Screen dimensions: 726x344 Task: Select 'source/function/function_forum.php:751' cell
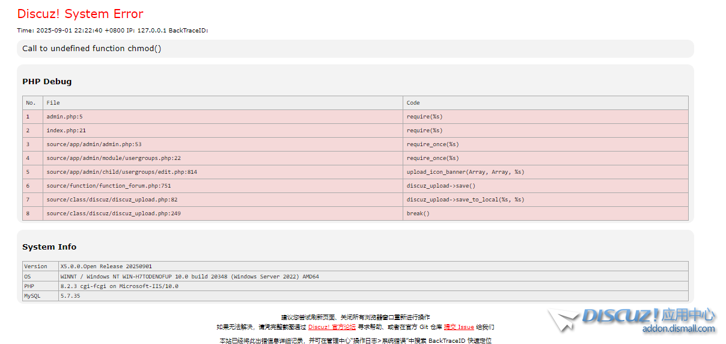[223, 186]
